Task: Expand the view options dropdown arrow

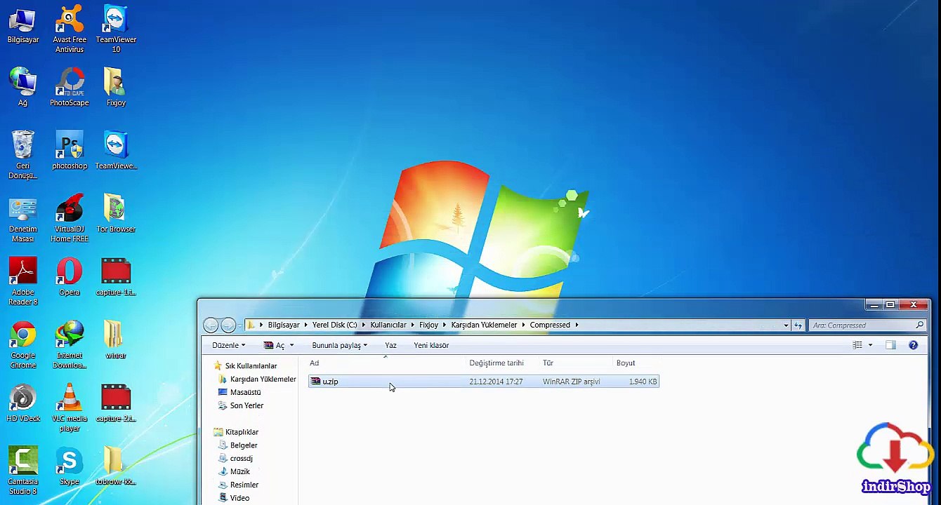Action: (870, 345)
